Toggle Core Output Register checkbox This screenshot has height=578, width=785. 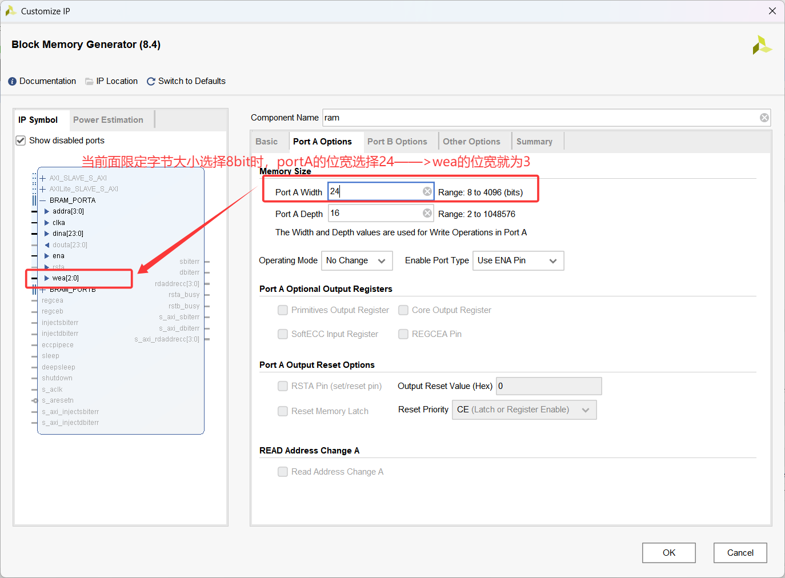(x=403, y=310)
